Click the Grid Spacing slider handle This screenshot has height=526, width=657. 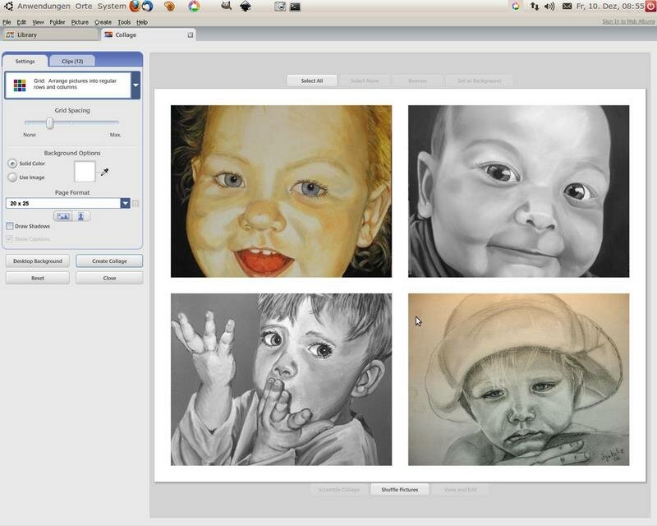coord(49,123)
